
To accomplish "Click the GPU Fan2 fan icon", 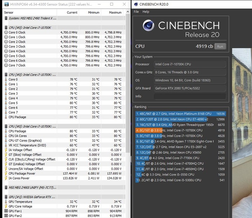I will pyautogui.click(x=6, y=216).
